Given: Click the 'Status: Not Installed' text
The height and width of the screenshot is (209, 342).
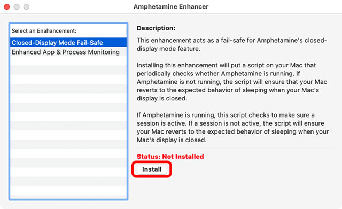Looking at the screenshot, I should (x=170, y=157).
